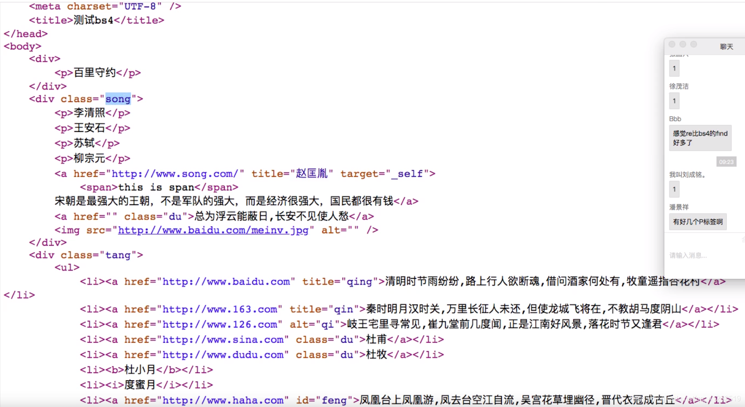
Task: Click the href http://www.126.com
Action: coord(220,325)
